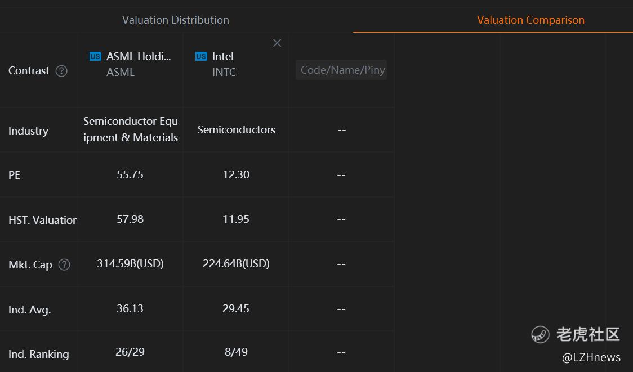Click the help icon beside Mkt. Cap
Viewport: 633px width, 372px height.
[64, 265]
